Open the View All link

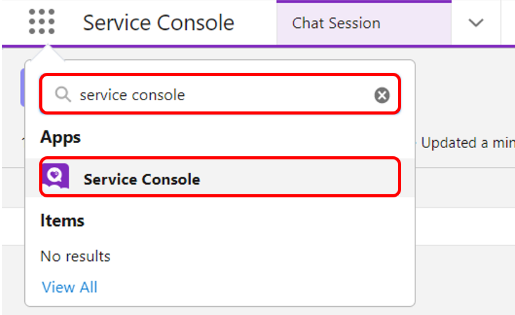[x=70, y=287]
